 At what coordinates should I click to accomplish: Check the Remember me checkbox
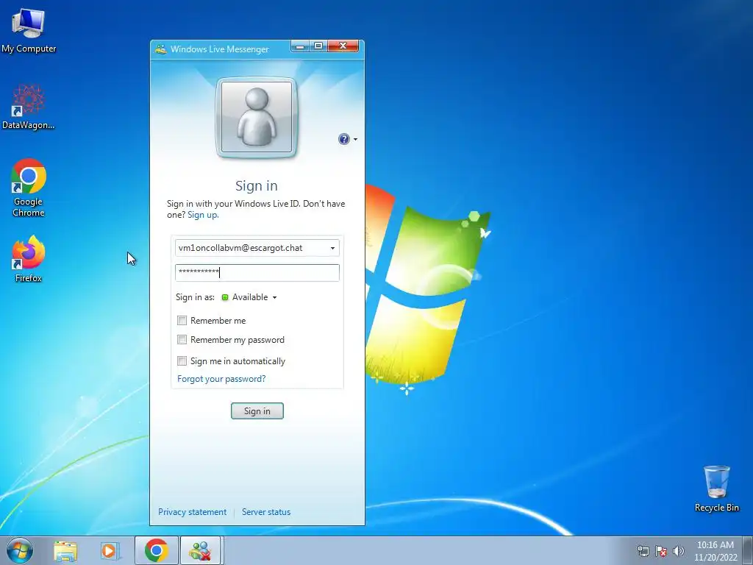point(182,321)
